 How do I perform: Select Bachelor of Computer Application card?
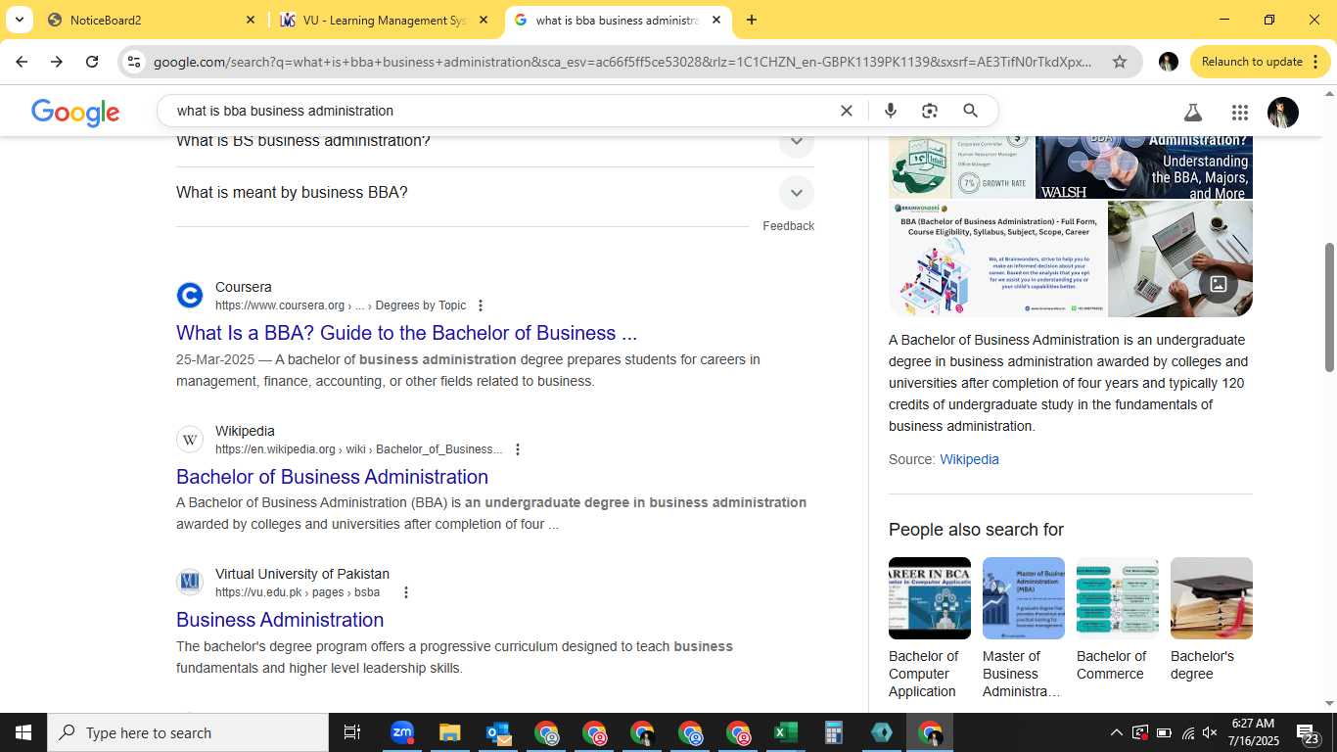[929, 628]
